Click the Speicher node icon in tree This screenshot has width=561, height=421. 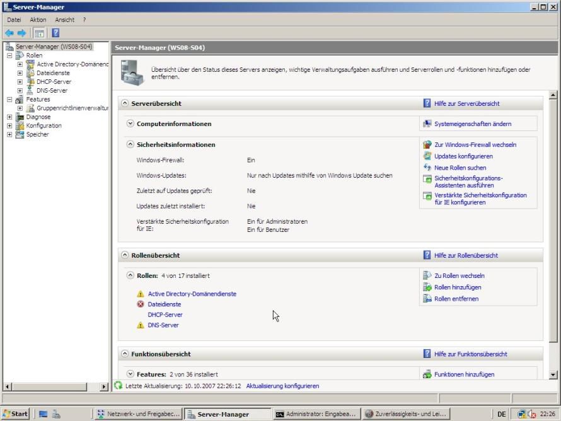click(20, 134)
